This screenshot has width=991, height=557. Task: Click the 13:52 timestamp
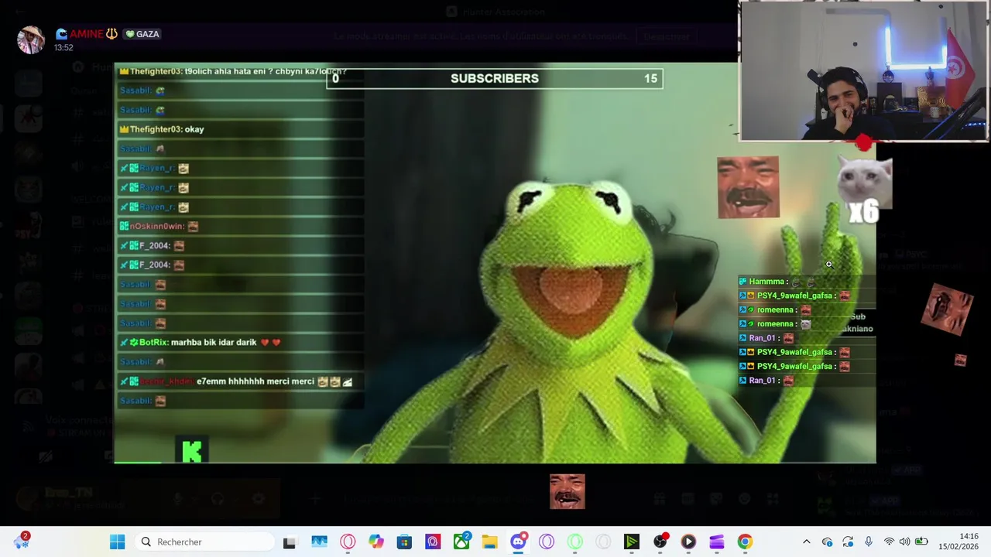[63, 48]
